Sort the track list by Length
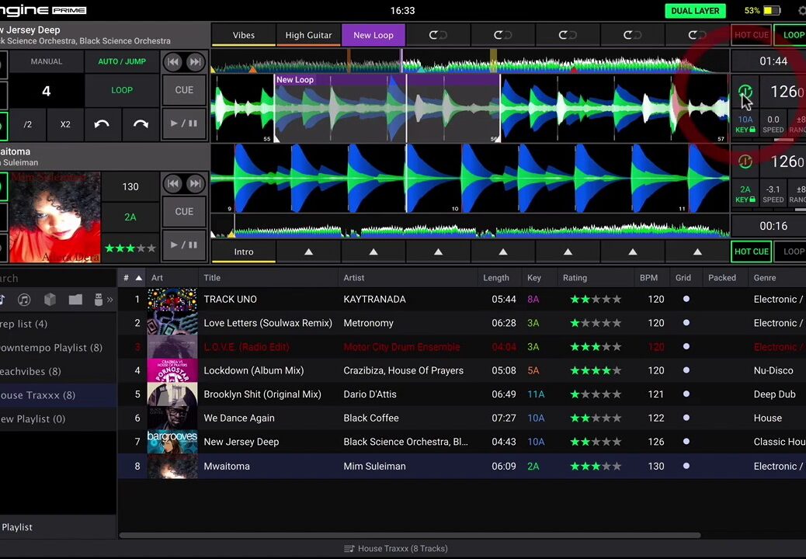806x559 pixels. click(x=496, y=277)
